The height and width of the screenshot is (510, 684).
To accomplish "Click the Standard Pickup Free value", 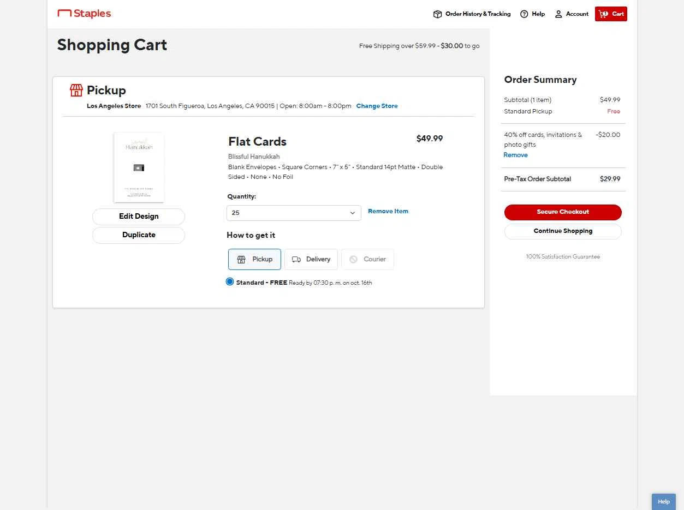I will [x=614, y=111].
